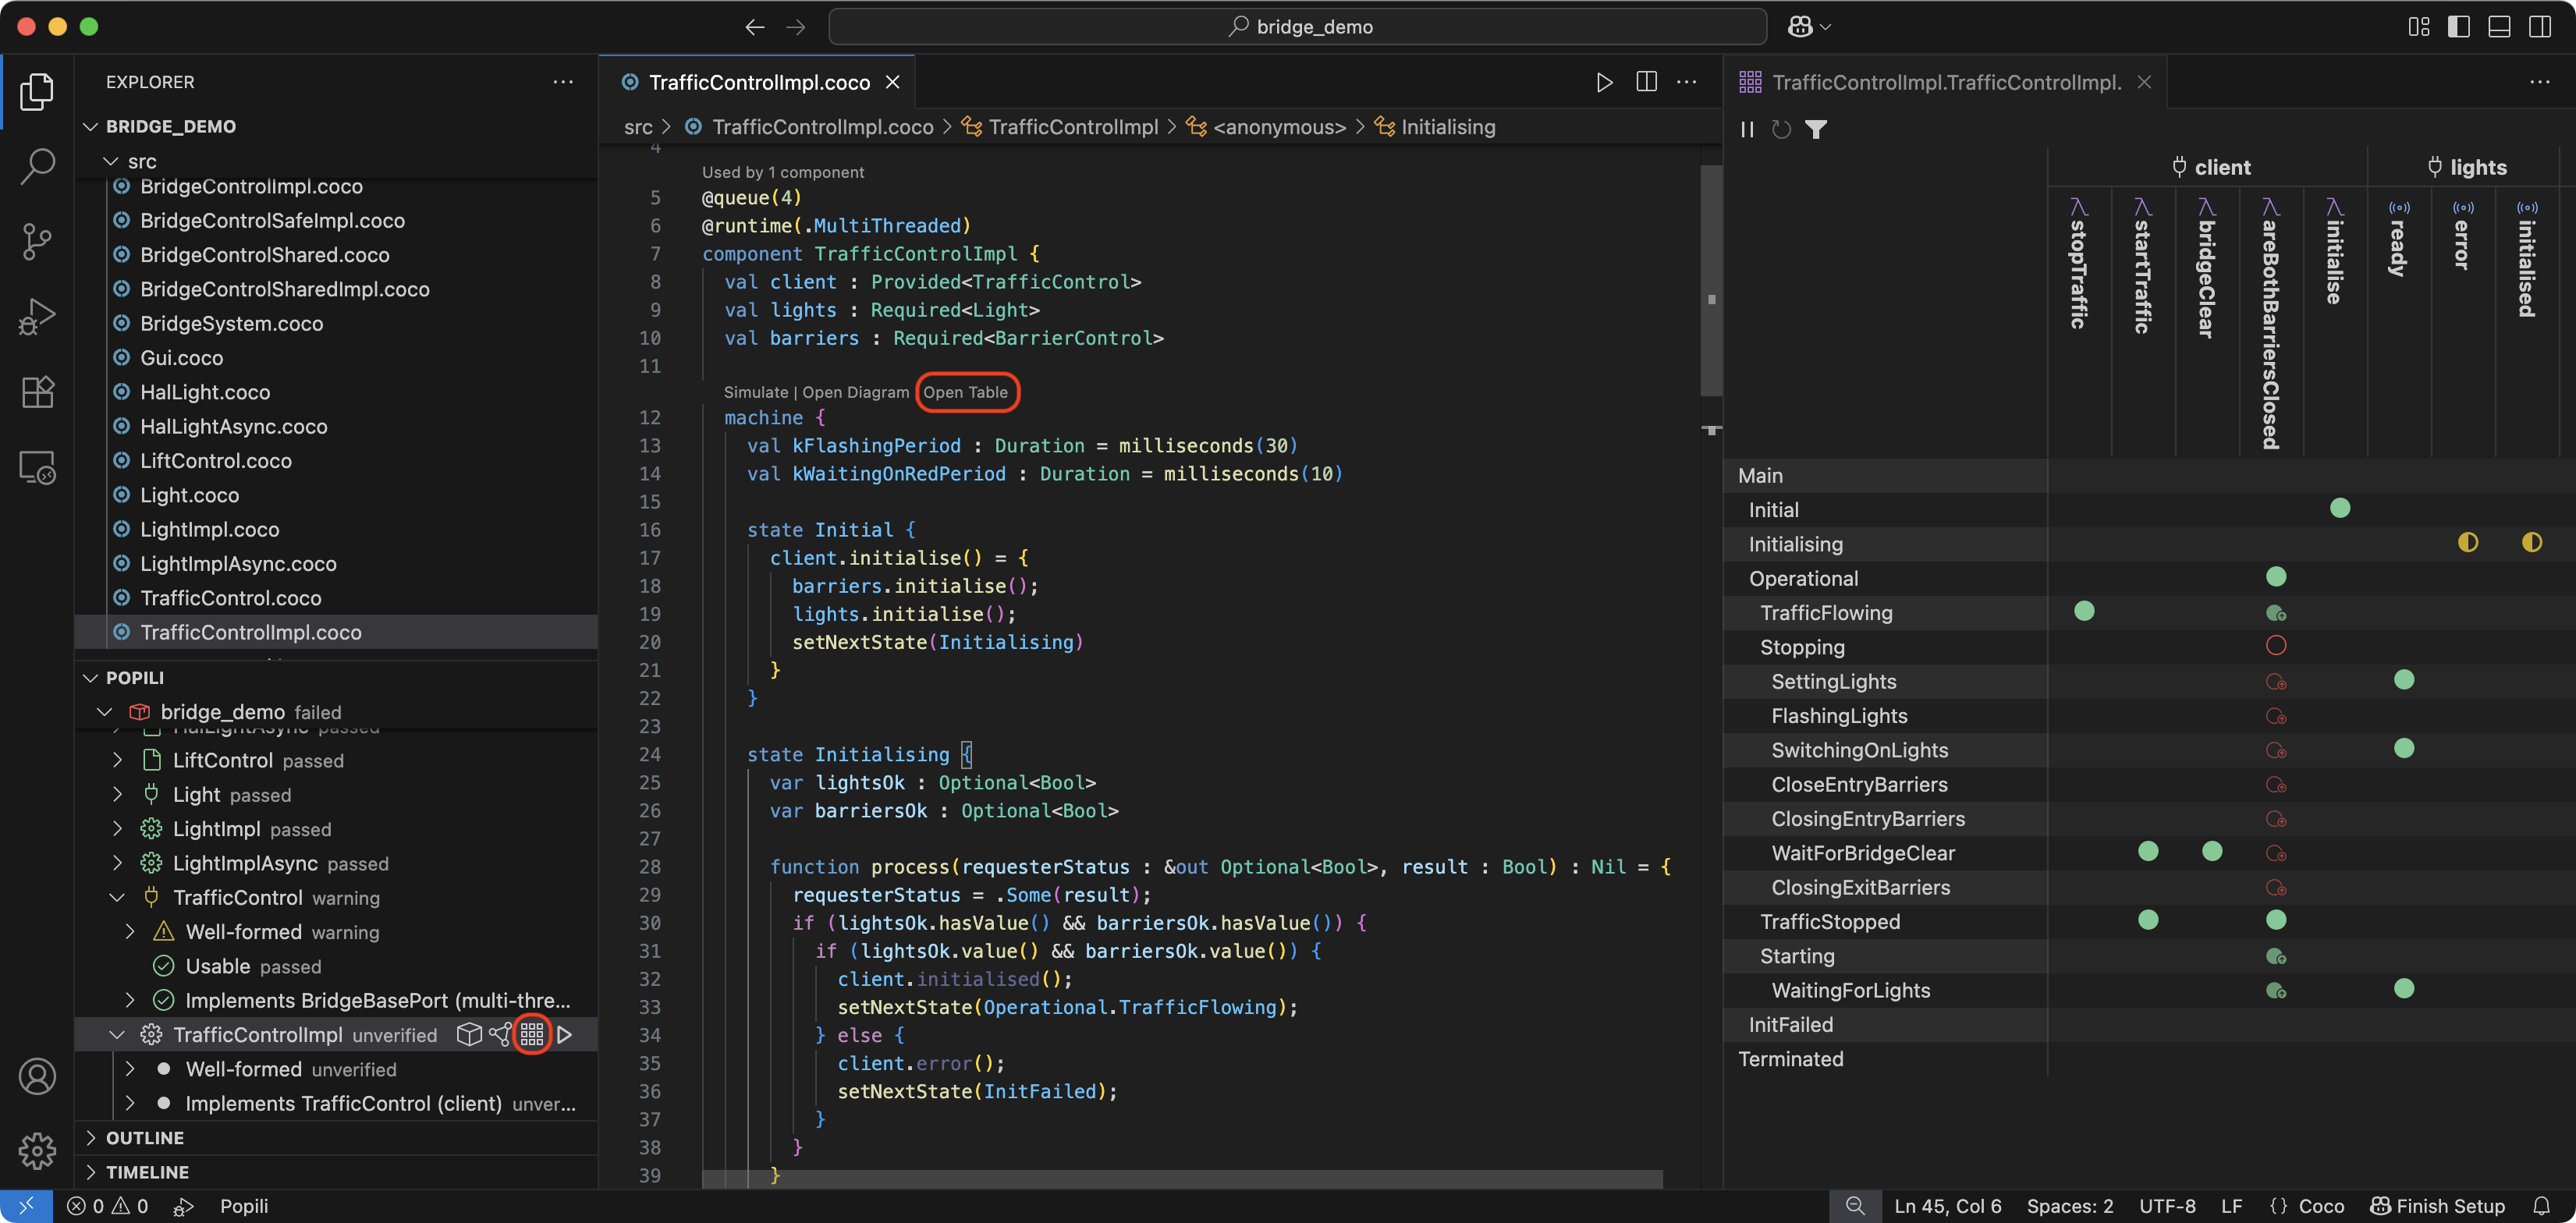The image size is (2576, 1223).
Task: Expand the TIMELINE section
Action: [x=91, y=1172]
